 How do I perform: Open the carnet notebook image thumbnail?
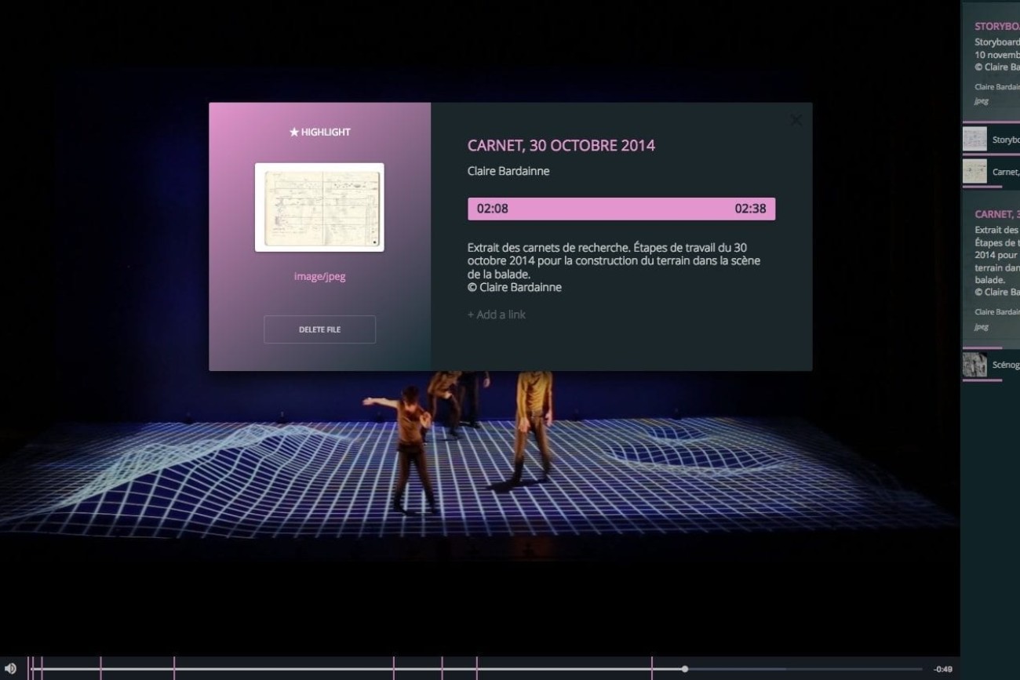point(319,207)
